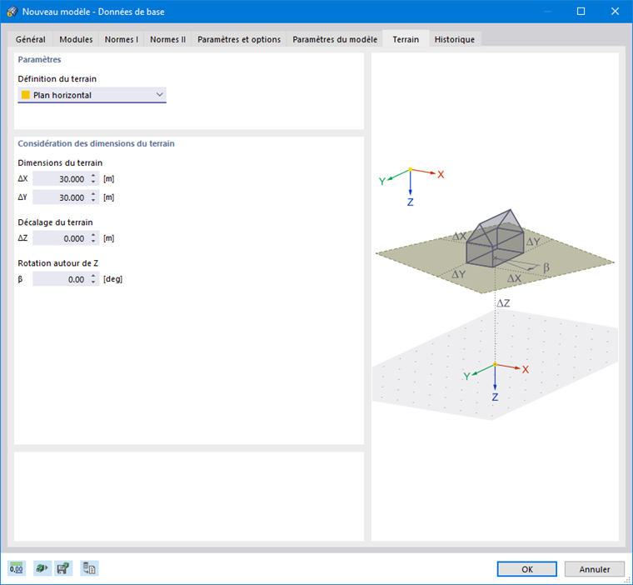
Task: Decrease the ΔX value with down arrow
Action: pyautogui.click(x=93, y=182)
